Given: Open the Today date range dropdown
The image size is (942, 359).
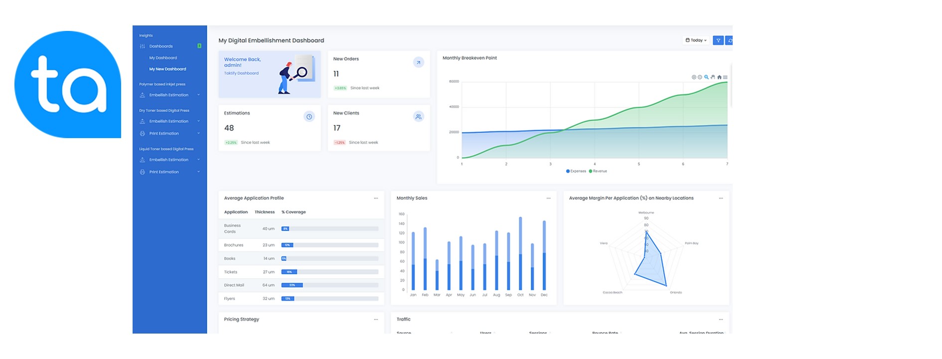Looking at the screenshot, I should (x=696, y=40).
